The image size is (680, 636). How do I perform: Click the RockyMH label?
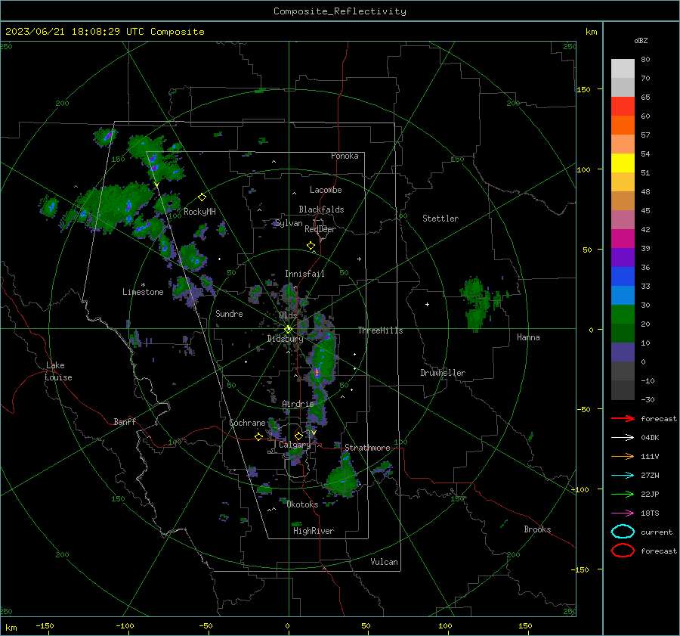click(199, 212)
